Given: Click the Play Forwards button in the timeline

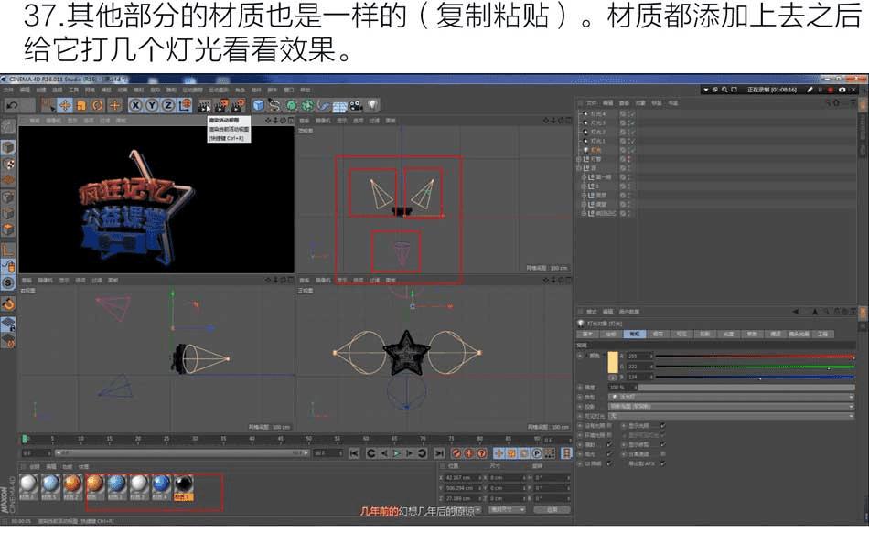Looking at the screenshot, I should coord(397,453).
